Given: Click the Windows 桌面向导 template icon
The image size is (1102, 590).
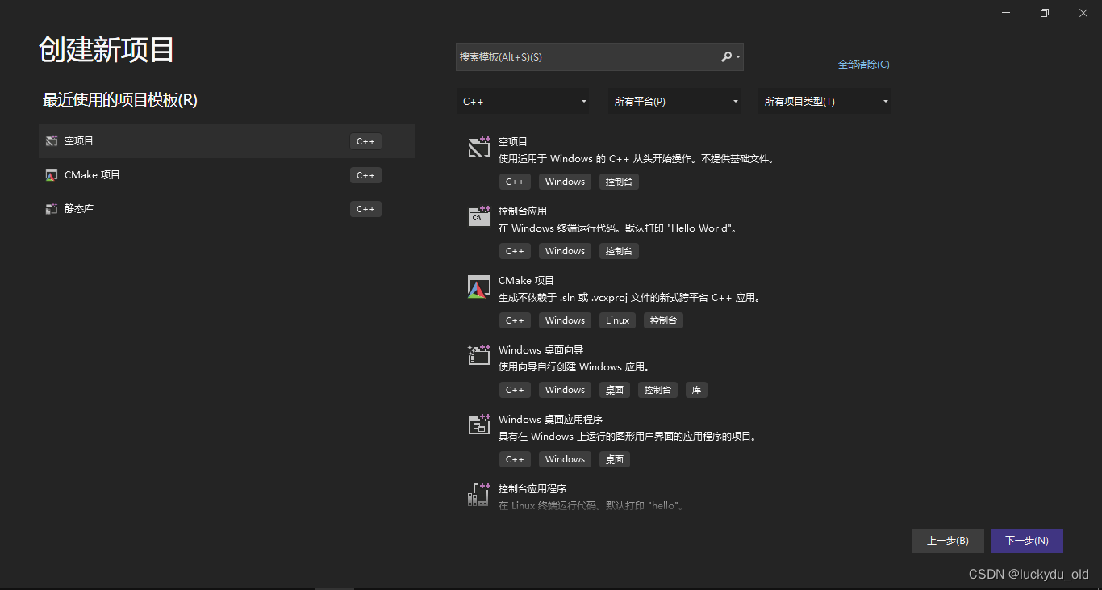Looking at the screenshot, I should [x=478, y=355].
